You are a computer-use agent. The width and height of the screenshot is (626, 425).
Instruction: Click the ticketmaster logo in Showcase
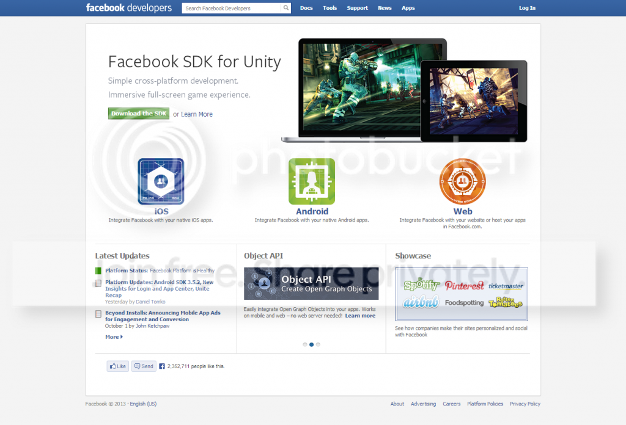click(x=506, y=286)
